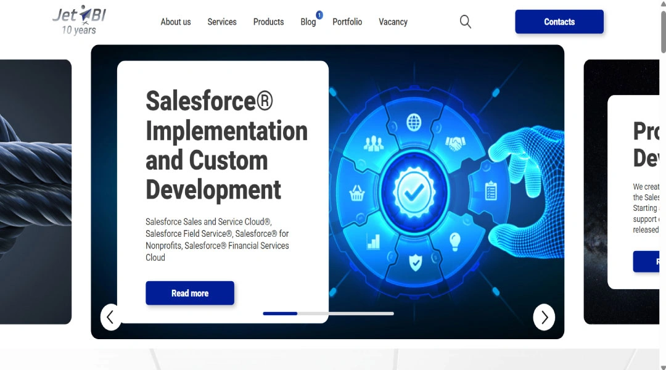Click the globe icon in the wheel
The height and width of the screenshot is (370, 666).
[x=414, y=123]
